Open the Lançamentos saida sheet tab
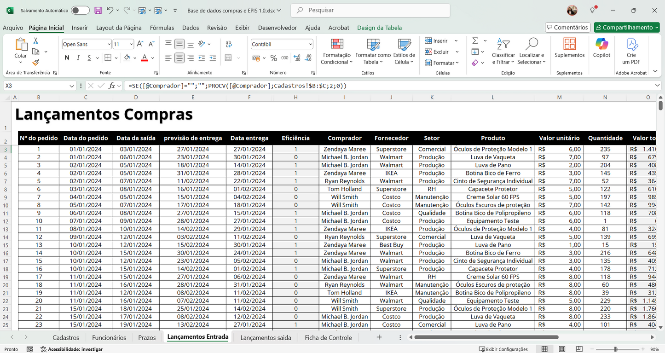Screen dimensions: 665x353 coord(266,337)
